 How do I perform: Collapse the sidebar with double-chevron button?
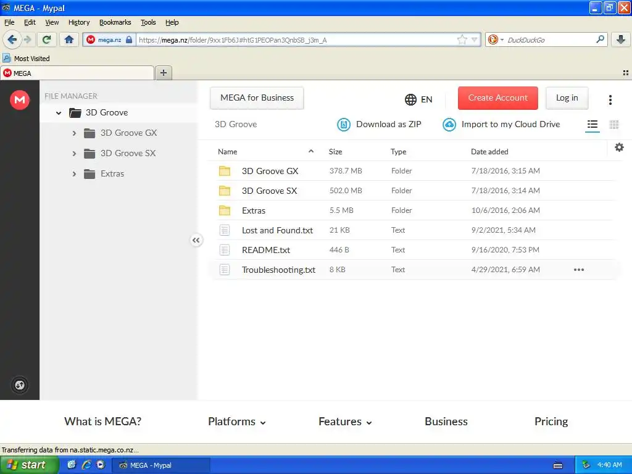(196, 240)
